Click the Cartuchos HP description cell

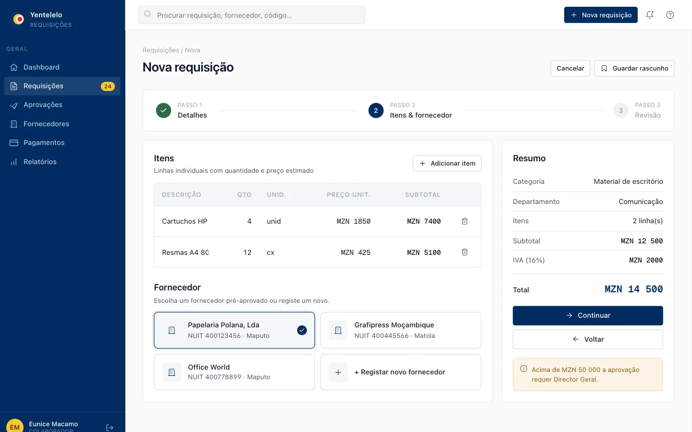click(185, 221)
